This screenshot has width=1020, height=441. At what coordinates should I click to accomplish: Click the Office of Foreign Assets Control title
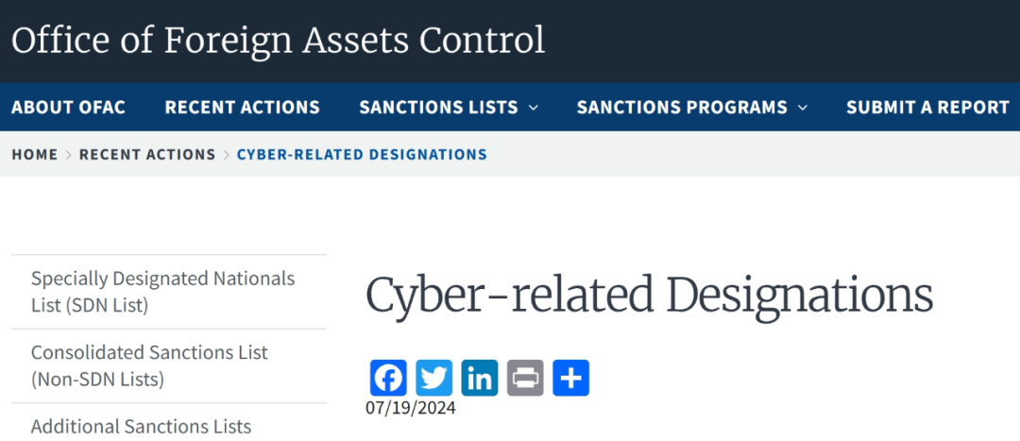[278, 41]
